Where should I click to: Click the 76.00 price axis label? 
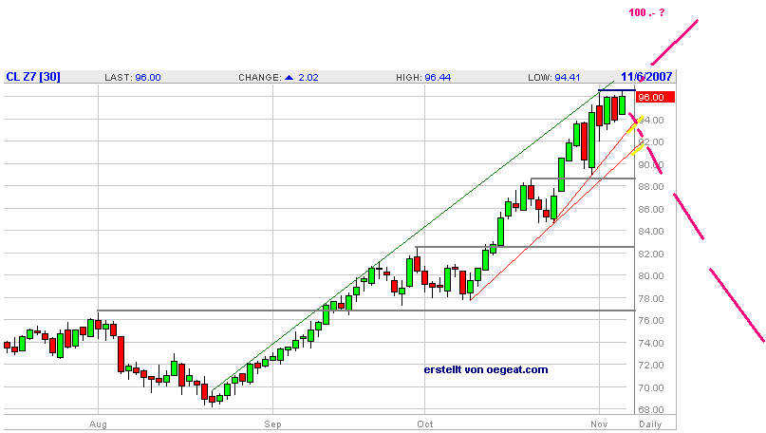pos(651,321)
